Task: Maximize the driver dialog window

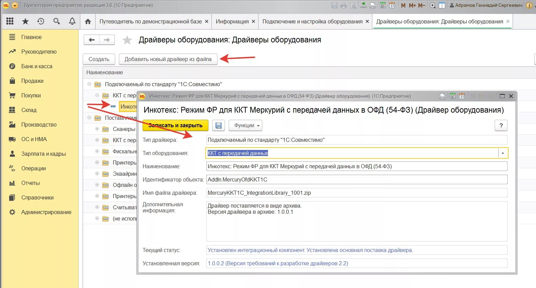Action: (502, 96)
